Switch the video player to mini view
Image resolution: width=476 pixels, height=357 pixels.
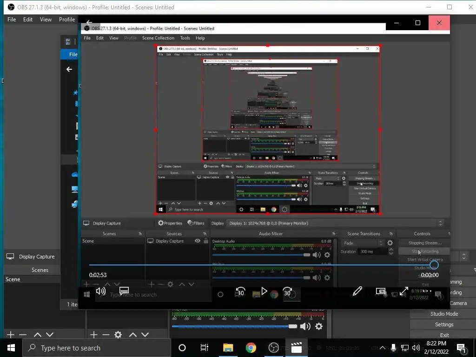tap(380, 291)
